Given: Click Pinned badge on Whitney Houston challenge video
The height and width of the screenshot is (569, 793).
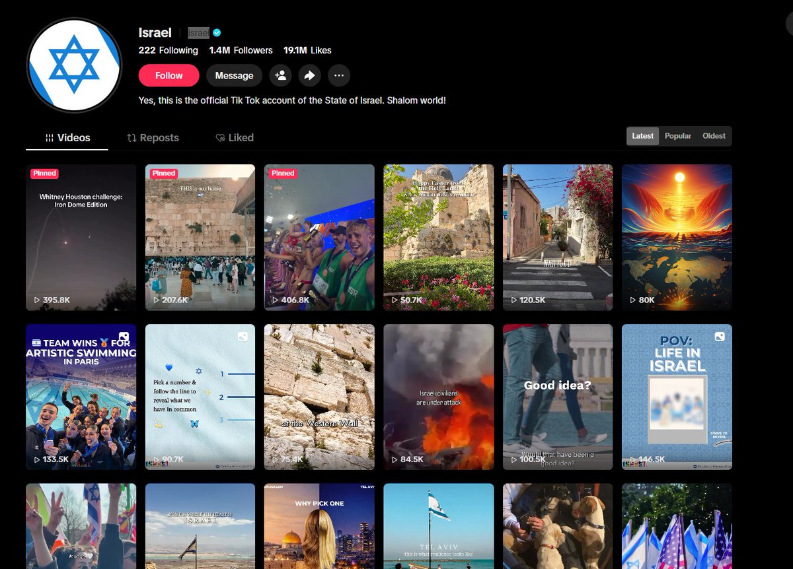Looking at the screenshot, I should [x=44, y=174].
